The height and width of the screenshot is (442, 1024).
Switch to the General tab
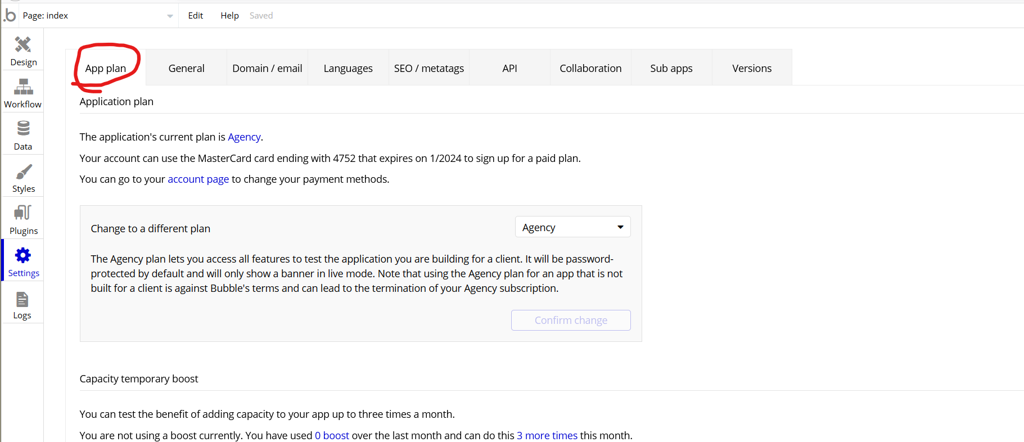click(186, 68)
